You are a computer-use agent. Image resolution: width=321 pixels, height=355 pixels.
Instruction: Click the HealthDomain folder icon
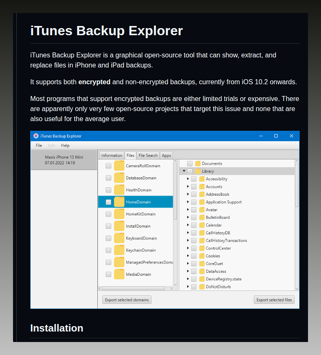[x=119, y=190]
